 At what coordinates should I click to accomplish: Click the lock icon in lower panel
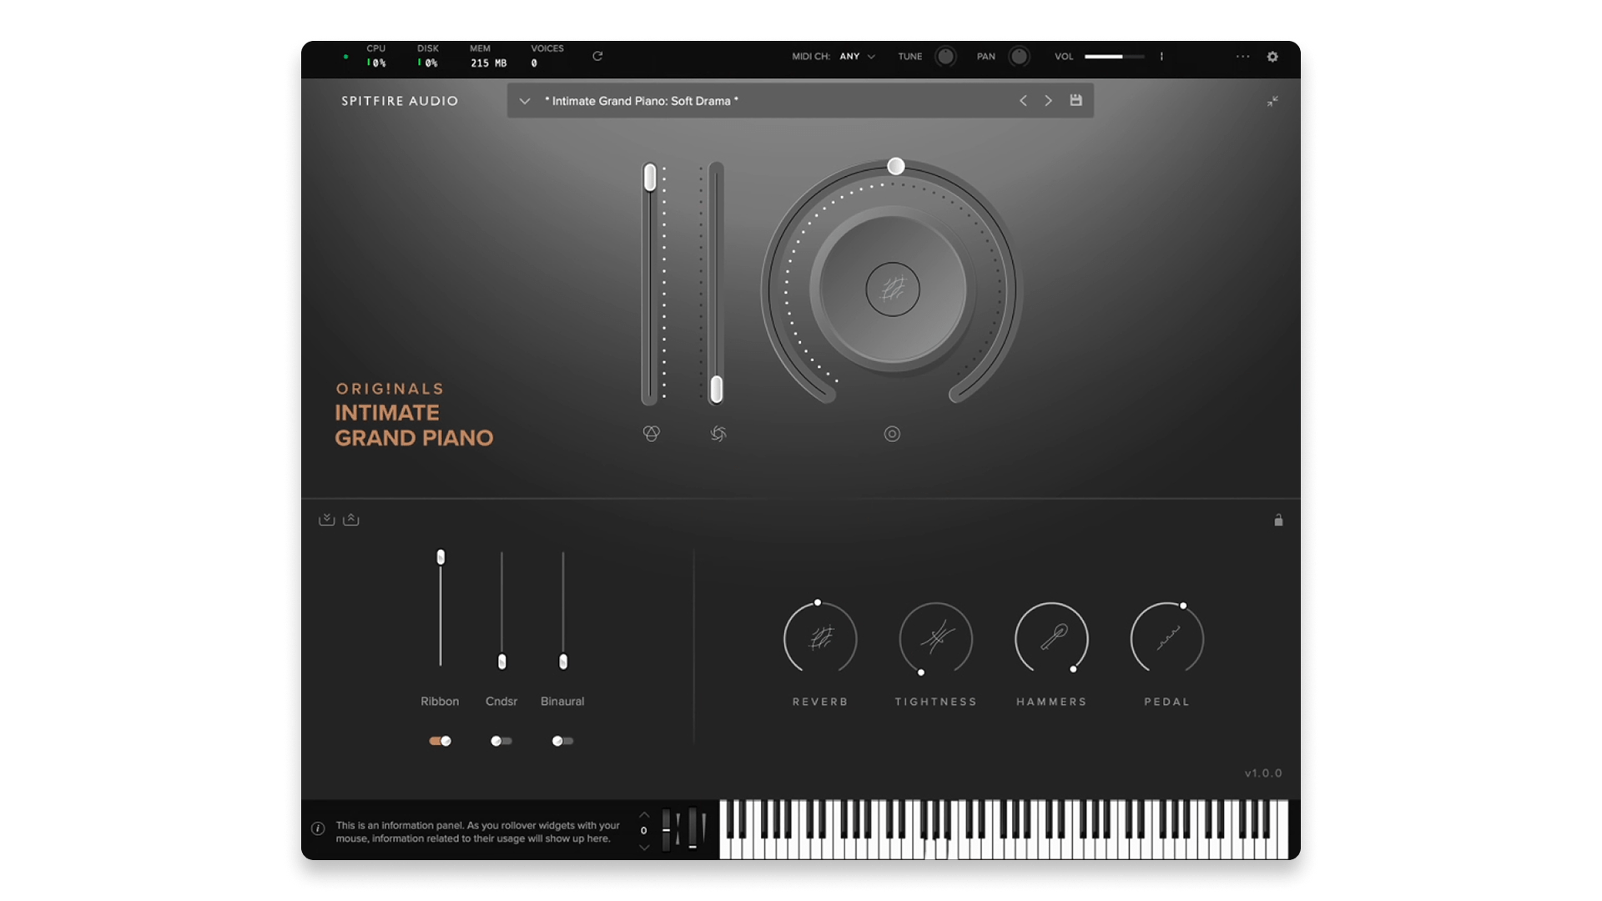[x=1278, y=520]
